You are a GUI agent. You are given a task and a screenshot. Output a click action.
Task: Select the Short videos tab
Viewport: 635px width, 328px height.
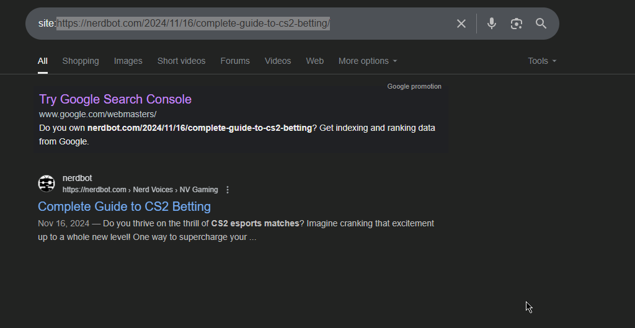pos(182,61)
